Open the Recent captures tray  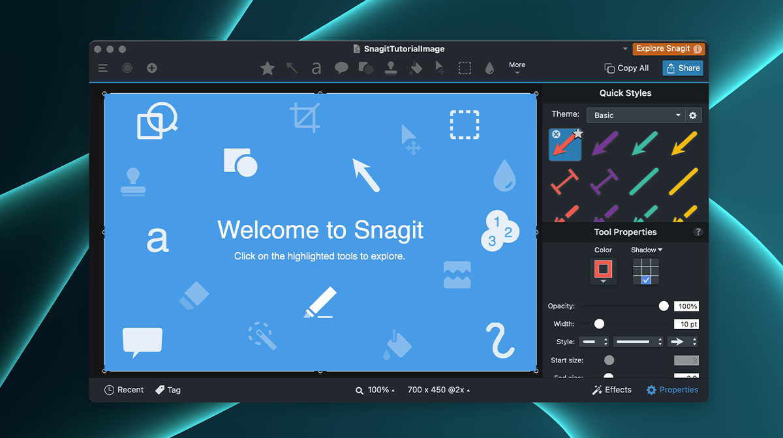[124, 390]
